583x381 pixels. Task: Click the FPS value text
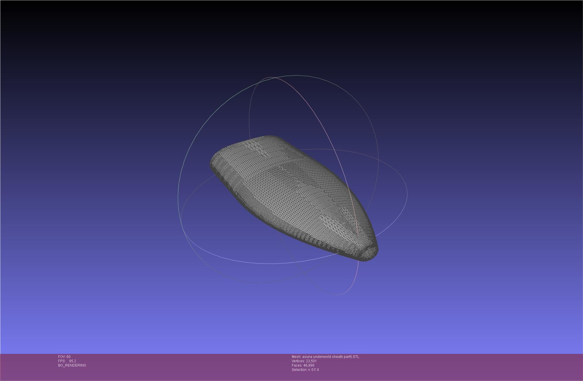click(72, 361)
